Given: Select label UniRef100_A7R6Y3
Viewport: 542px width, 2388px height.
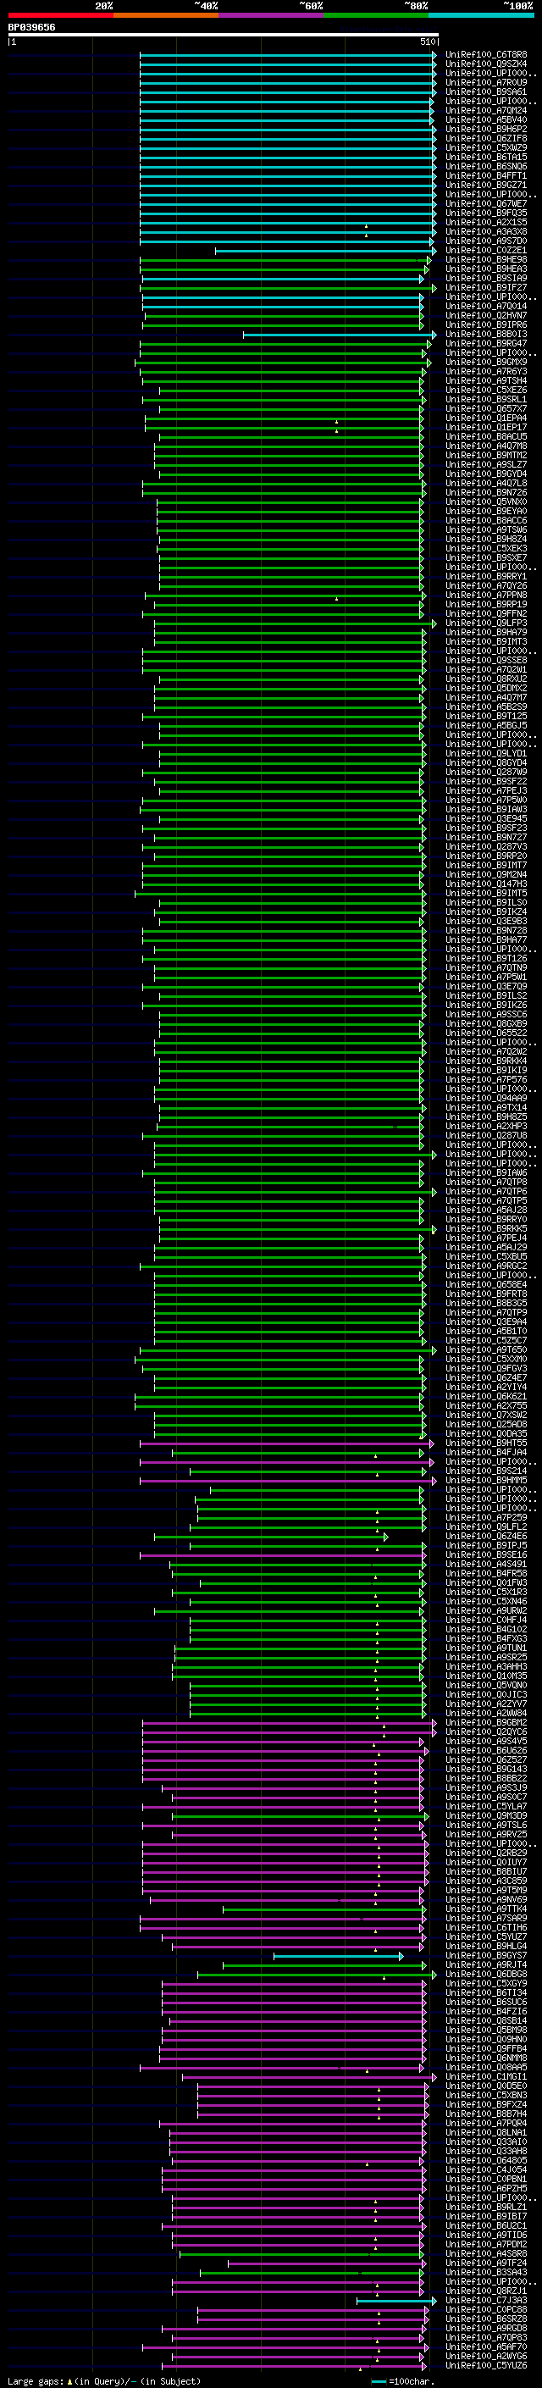Looking at the screenshot, I should tap(486, 372).
